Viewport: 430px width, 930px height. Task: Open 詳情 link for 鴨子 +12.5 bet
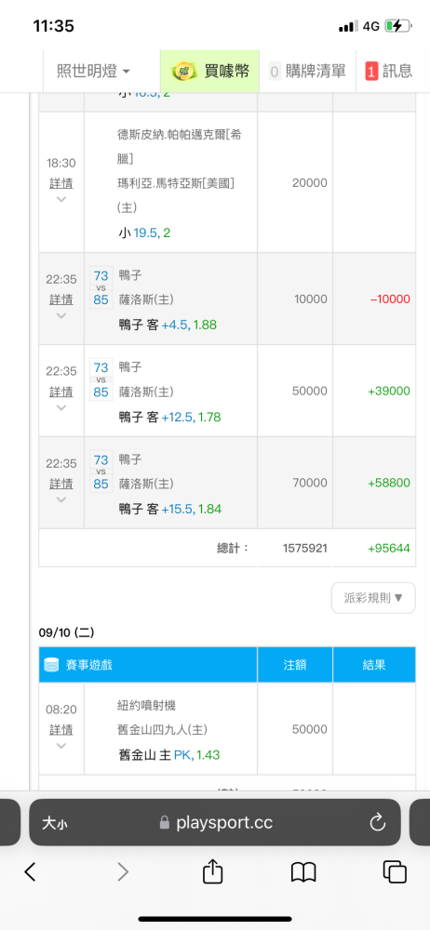point(61,392)
